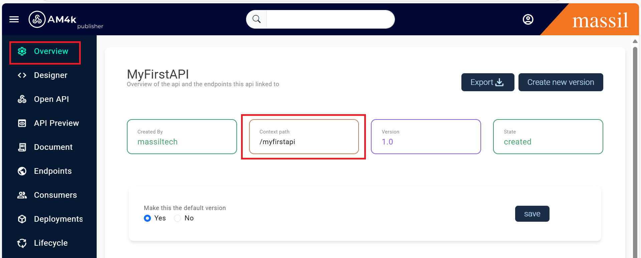
Task: Open the user account profile icon
Action: pyautogui.click(x=528, y=19)
